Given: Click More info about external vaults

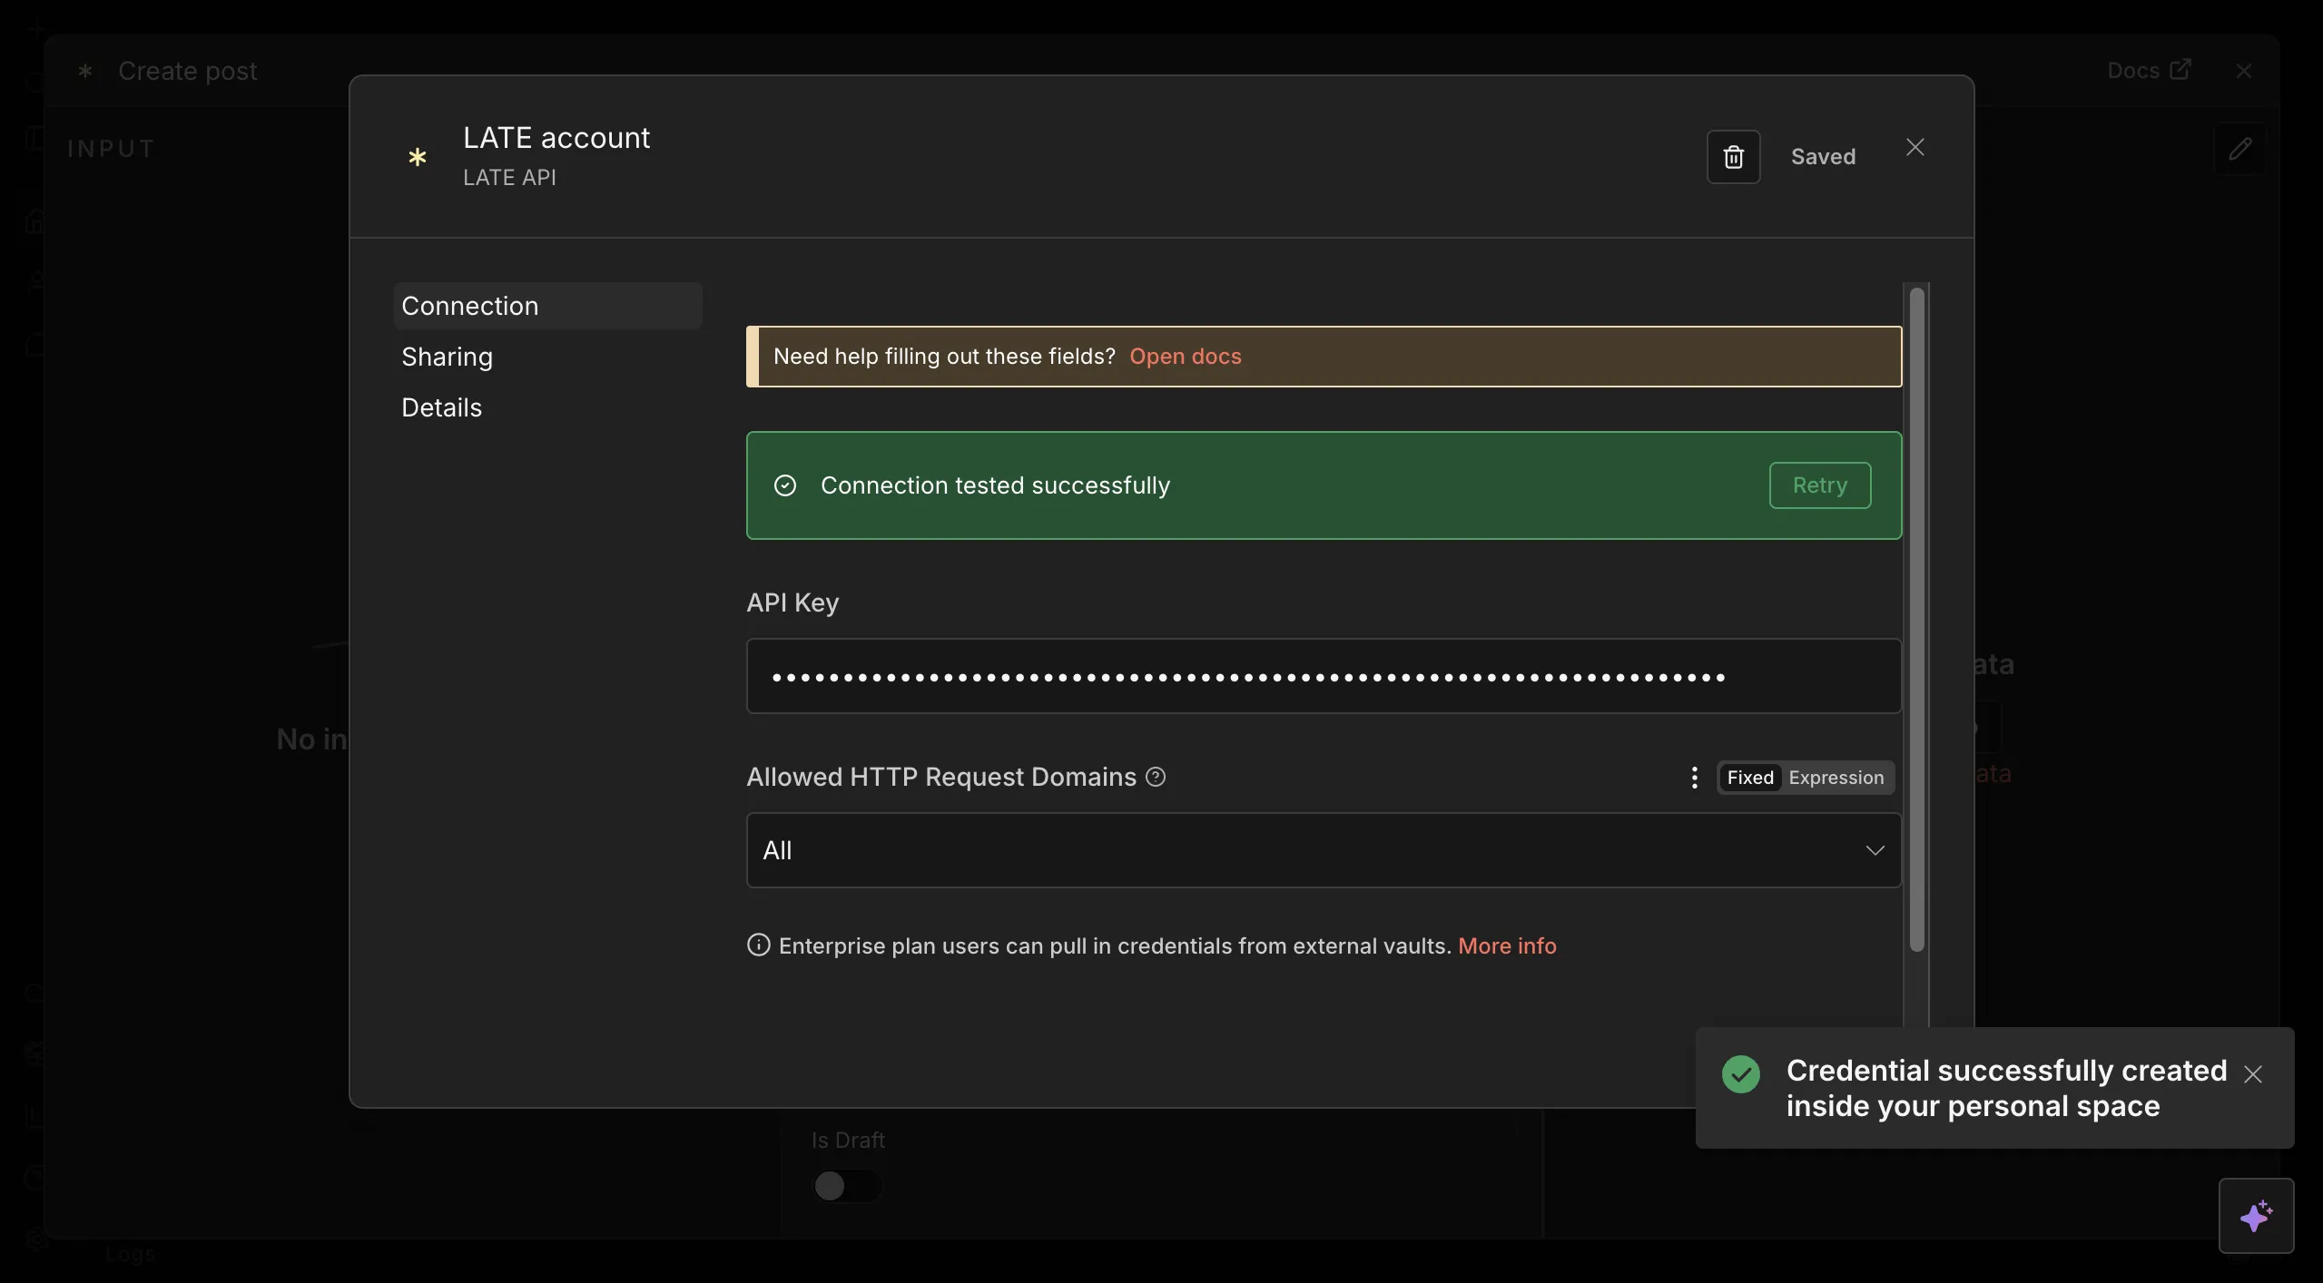Looking at the screenshot, I should [x=1507, y=945].
